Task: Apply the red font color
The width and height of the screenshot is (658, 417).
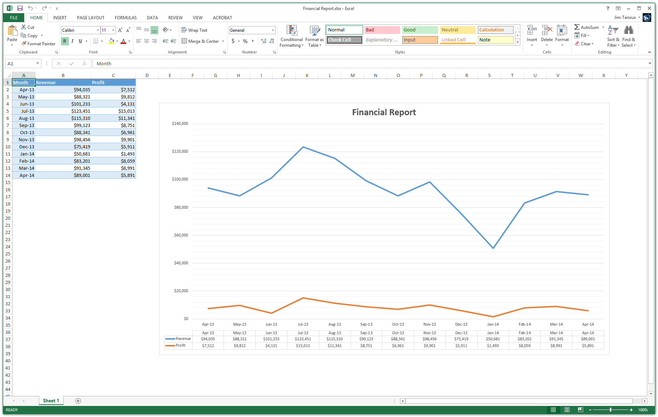Action: [x=123, y=41]
